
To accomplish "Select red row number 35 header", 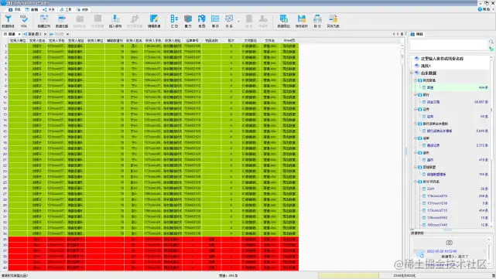I will [x=5, y=239].
